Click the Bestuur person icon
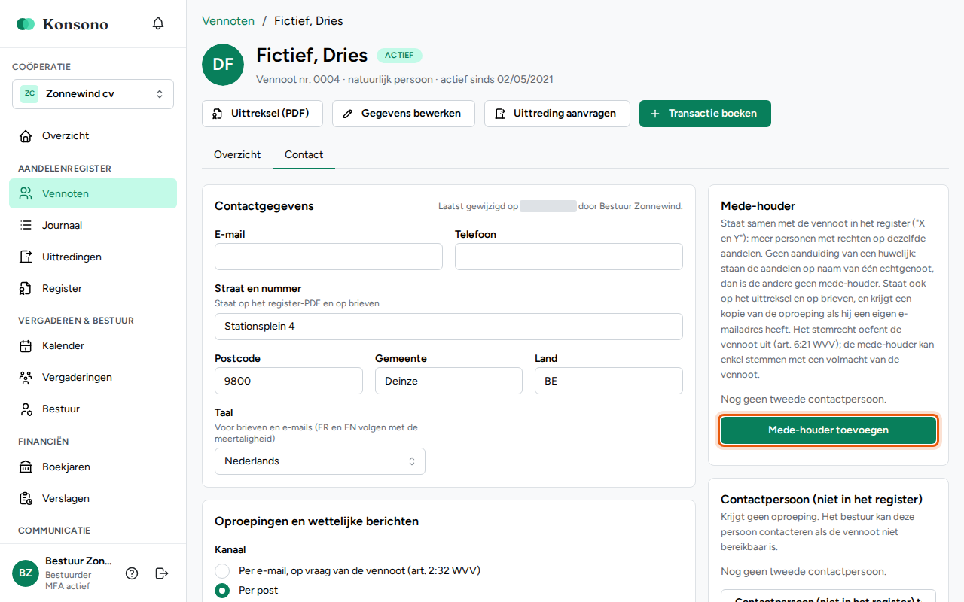The height and width of the screenshot is (602, 964). click(26, 409)
